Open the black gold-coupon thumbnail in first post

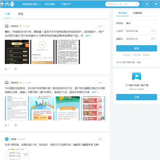17,52
